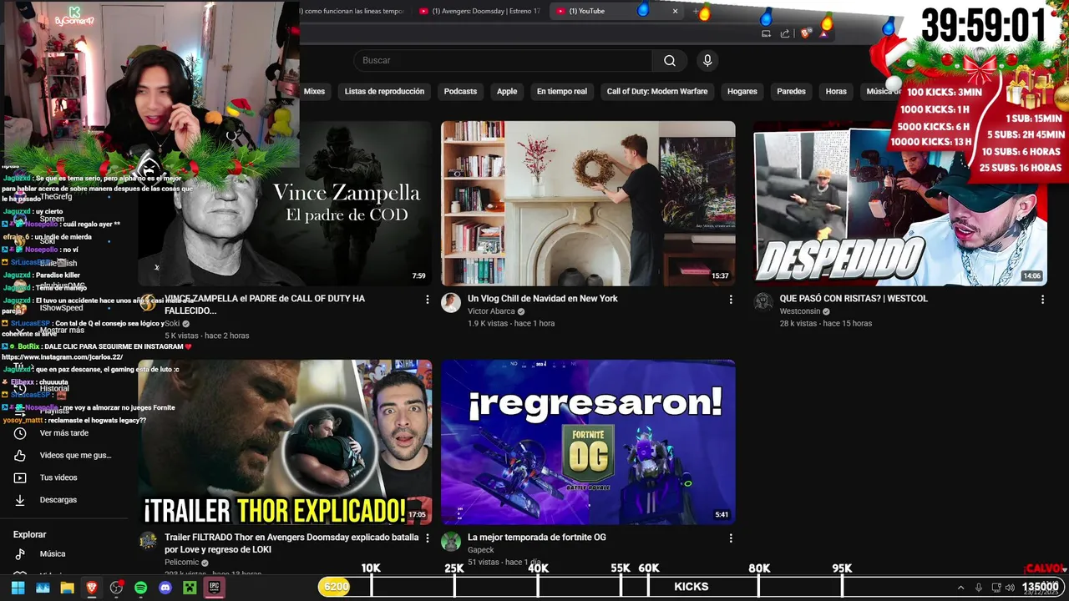The image size is (1069, 601).
Task: Close the active YouTube tab
Action: (675, 11)
